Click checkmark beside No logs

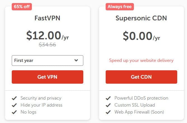pyautogui.click(x=14, y=112)
